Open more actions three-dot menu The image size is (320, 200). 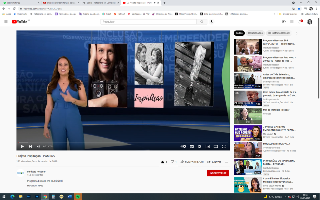click(226, 162)
